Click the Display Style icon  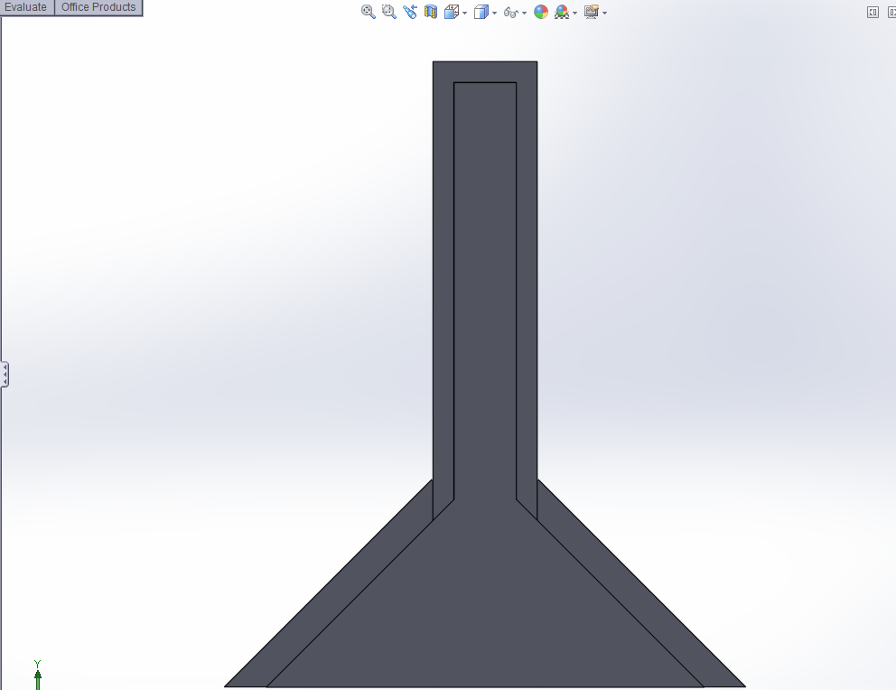pos(481,12)
